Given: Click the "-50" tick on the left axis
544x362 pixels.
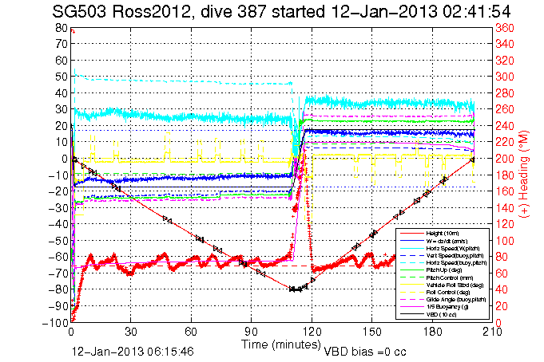Looking at the screenshot, I should tap(58, 241).
